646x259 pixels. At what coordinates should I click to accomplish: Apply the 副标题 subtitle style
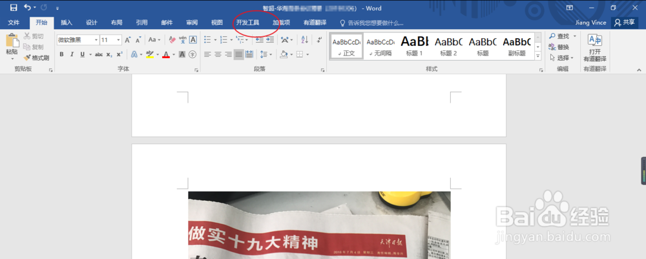(x=517, y=46)
